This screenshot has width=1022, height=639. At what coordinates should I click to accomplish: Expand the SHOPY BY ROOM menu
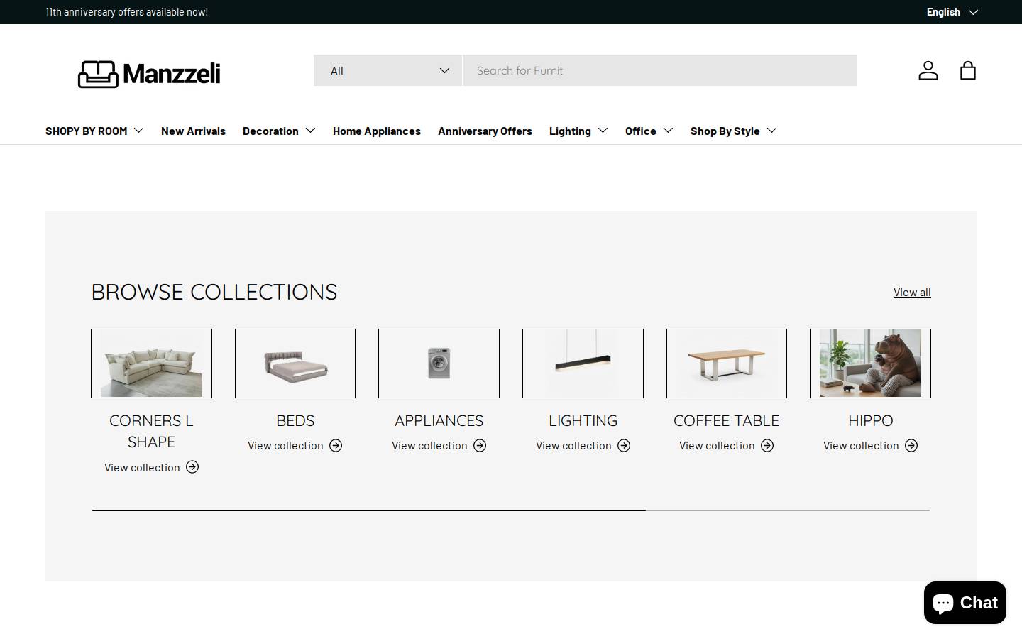point(94,131)
